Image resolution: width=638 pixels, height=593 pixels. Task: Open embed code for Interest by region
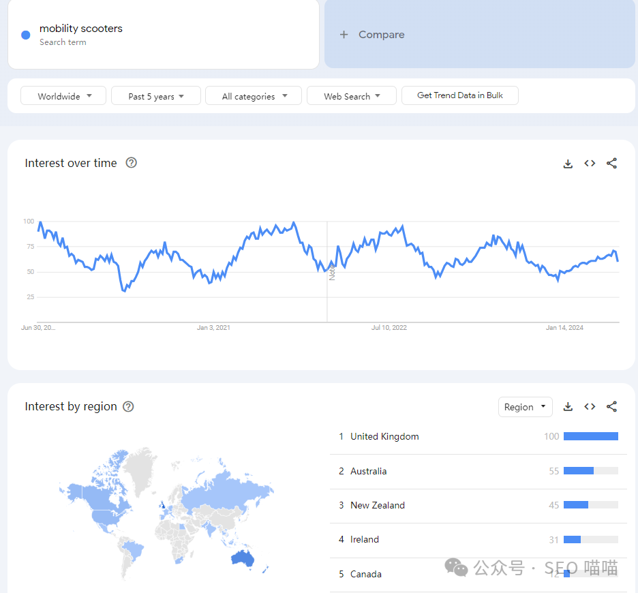click(590, 407)
